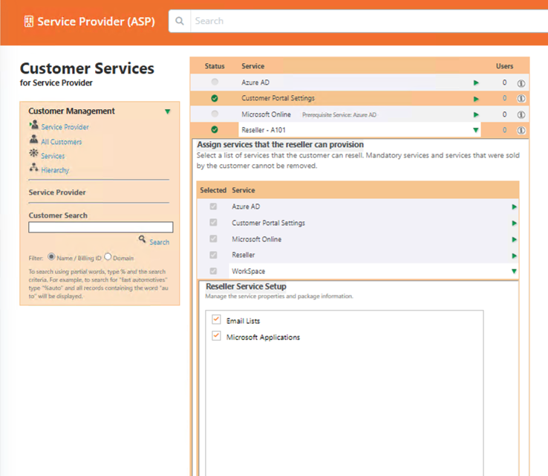Click the Prerequisite Service: Azure AD note

point(339,114)
